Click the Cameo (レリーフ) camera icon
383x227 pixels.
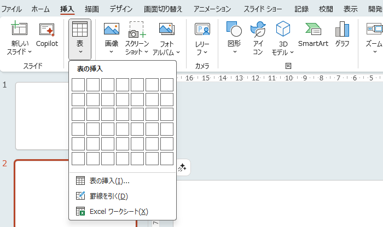[x=202, y=30]
